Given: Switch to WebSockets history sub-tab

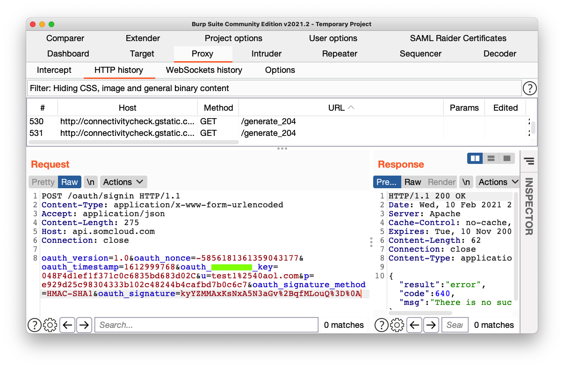Looking at the screenshot, I should [204, 70].
